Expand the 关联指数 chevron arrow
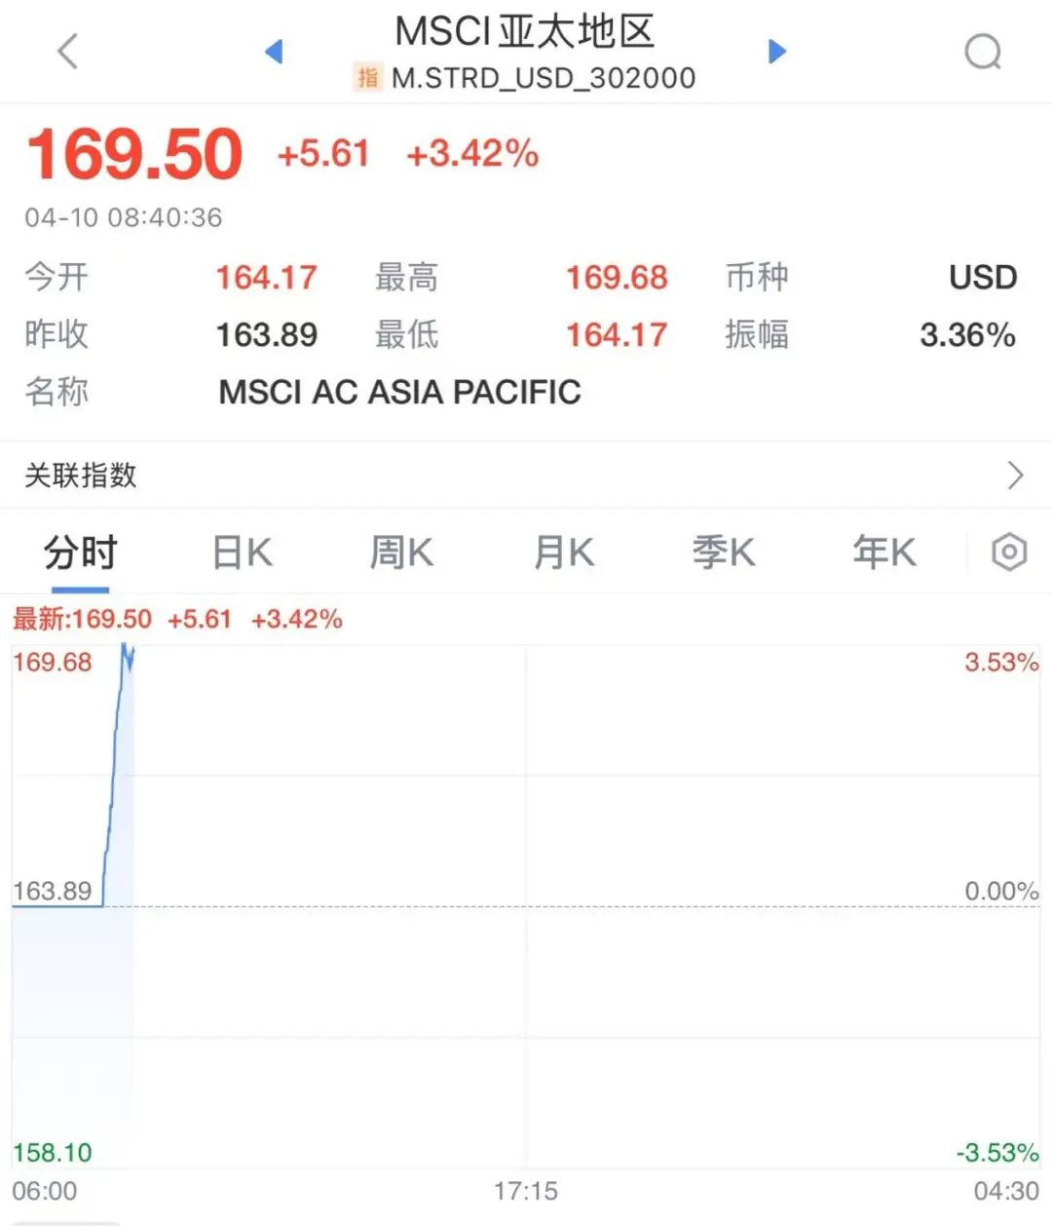This screenshot has width=1052, height=1226. (x=1015, y=475)
